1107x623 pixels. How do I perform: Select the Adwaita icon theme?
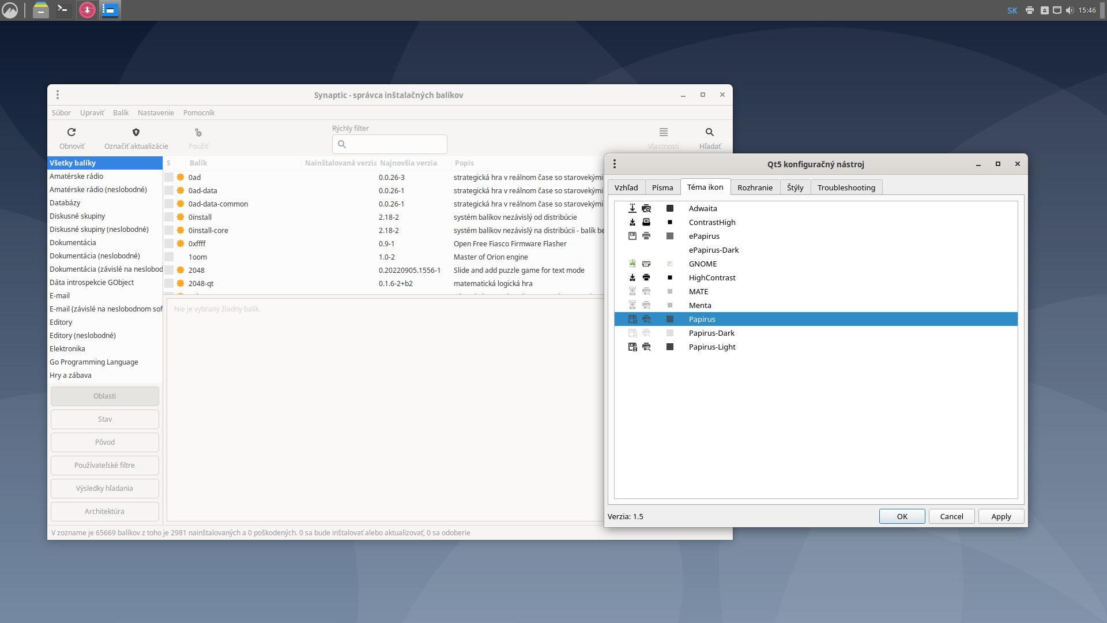[816, 208]
